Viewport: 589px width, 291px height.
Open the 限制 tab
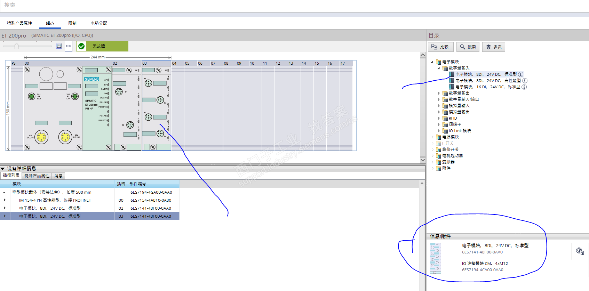pyautogui.click(x=72, y=23)
